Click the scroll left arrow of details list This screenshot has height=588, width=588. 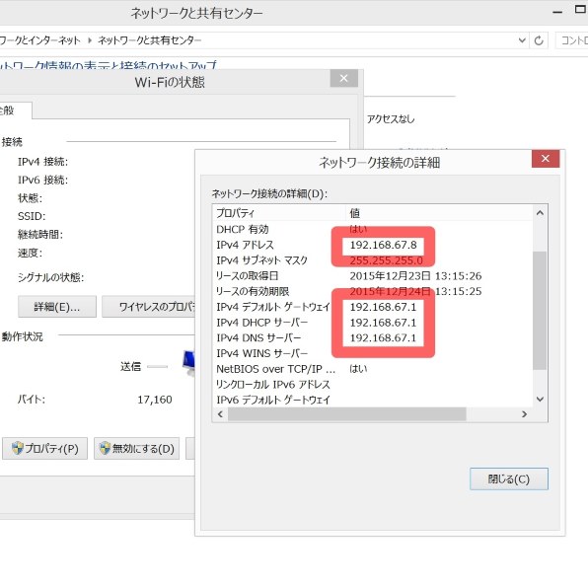pos(220,414)
